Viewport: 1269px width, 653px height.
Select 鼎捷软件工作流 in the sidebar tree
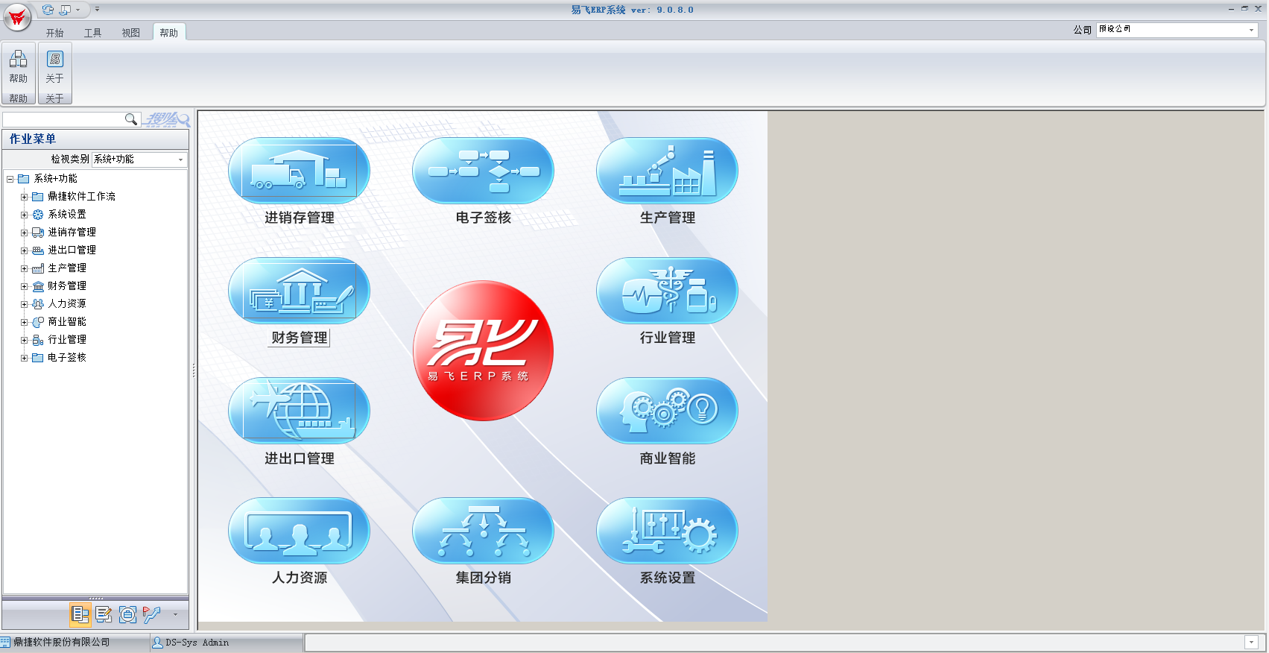(81, 197)
